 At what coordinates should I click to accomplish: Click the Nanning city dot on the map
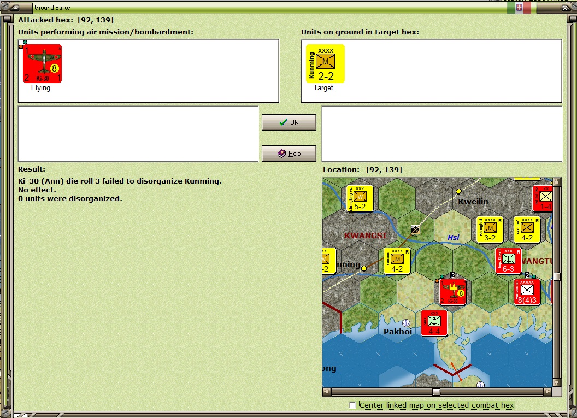pyautogui.click(x=364, y=268)
